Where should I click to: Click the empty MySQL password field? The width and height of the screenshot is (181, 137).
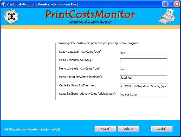pos(144,61)
